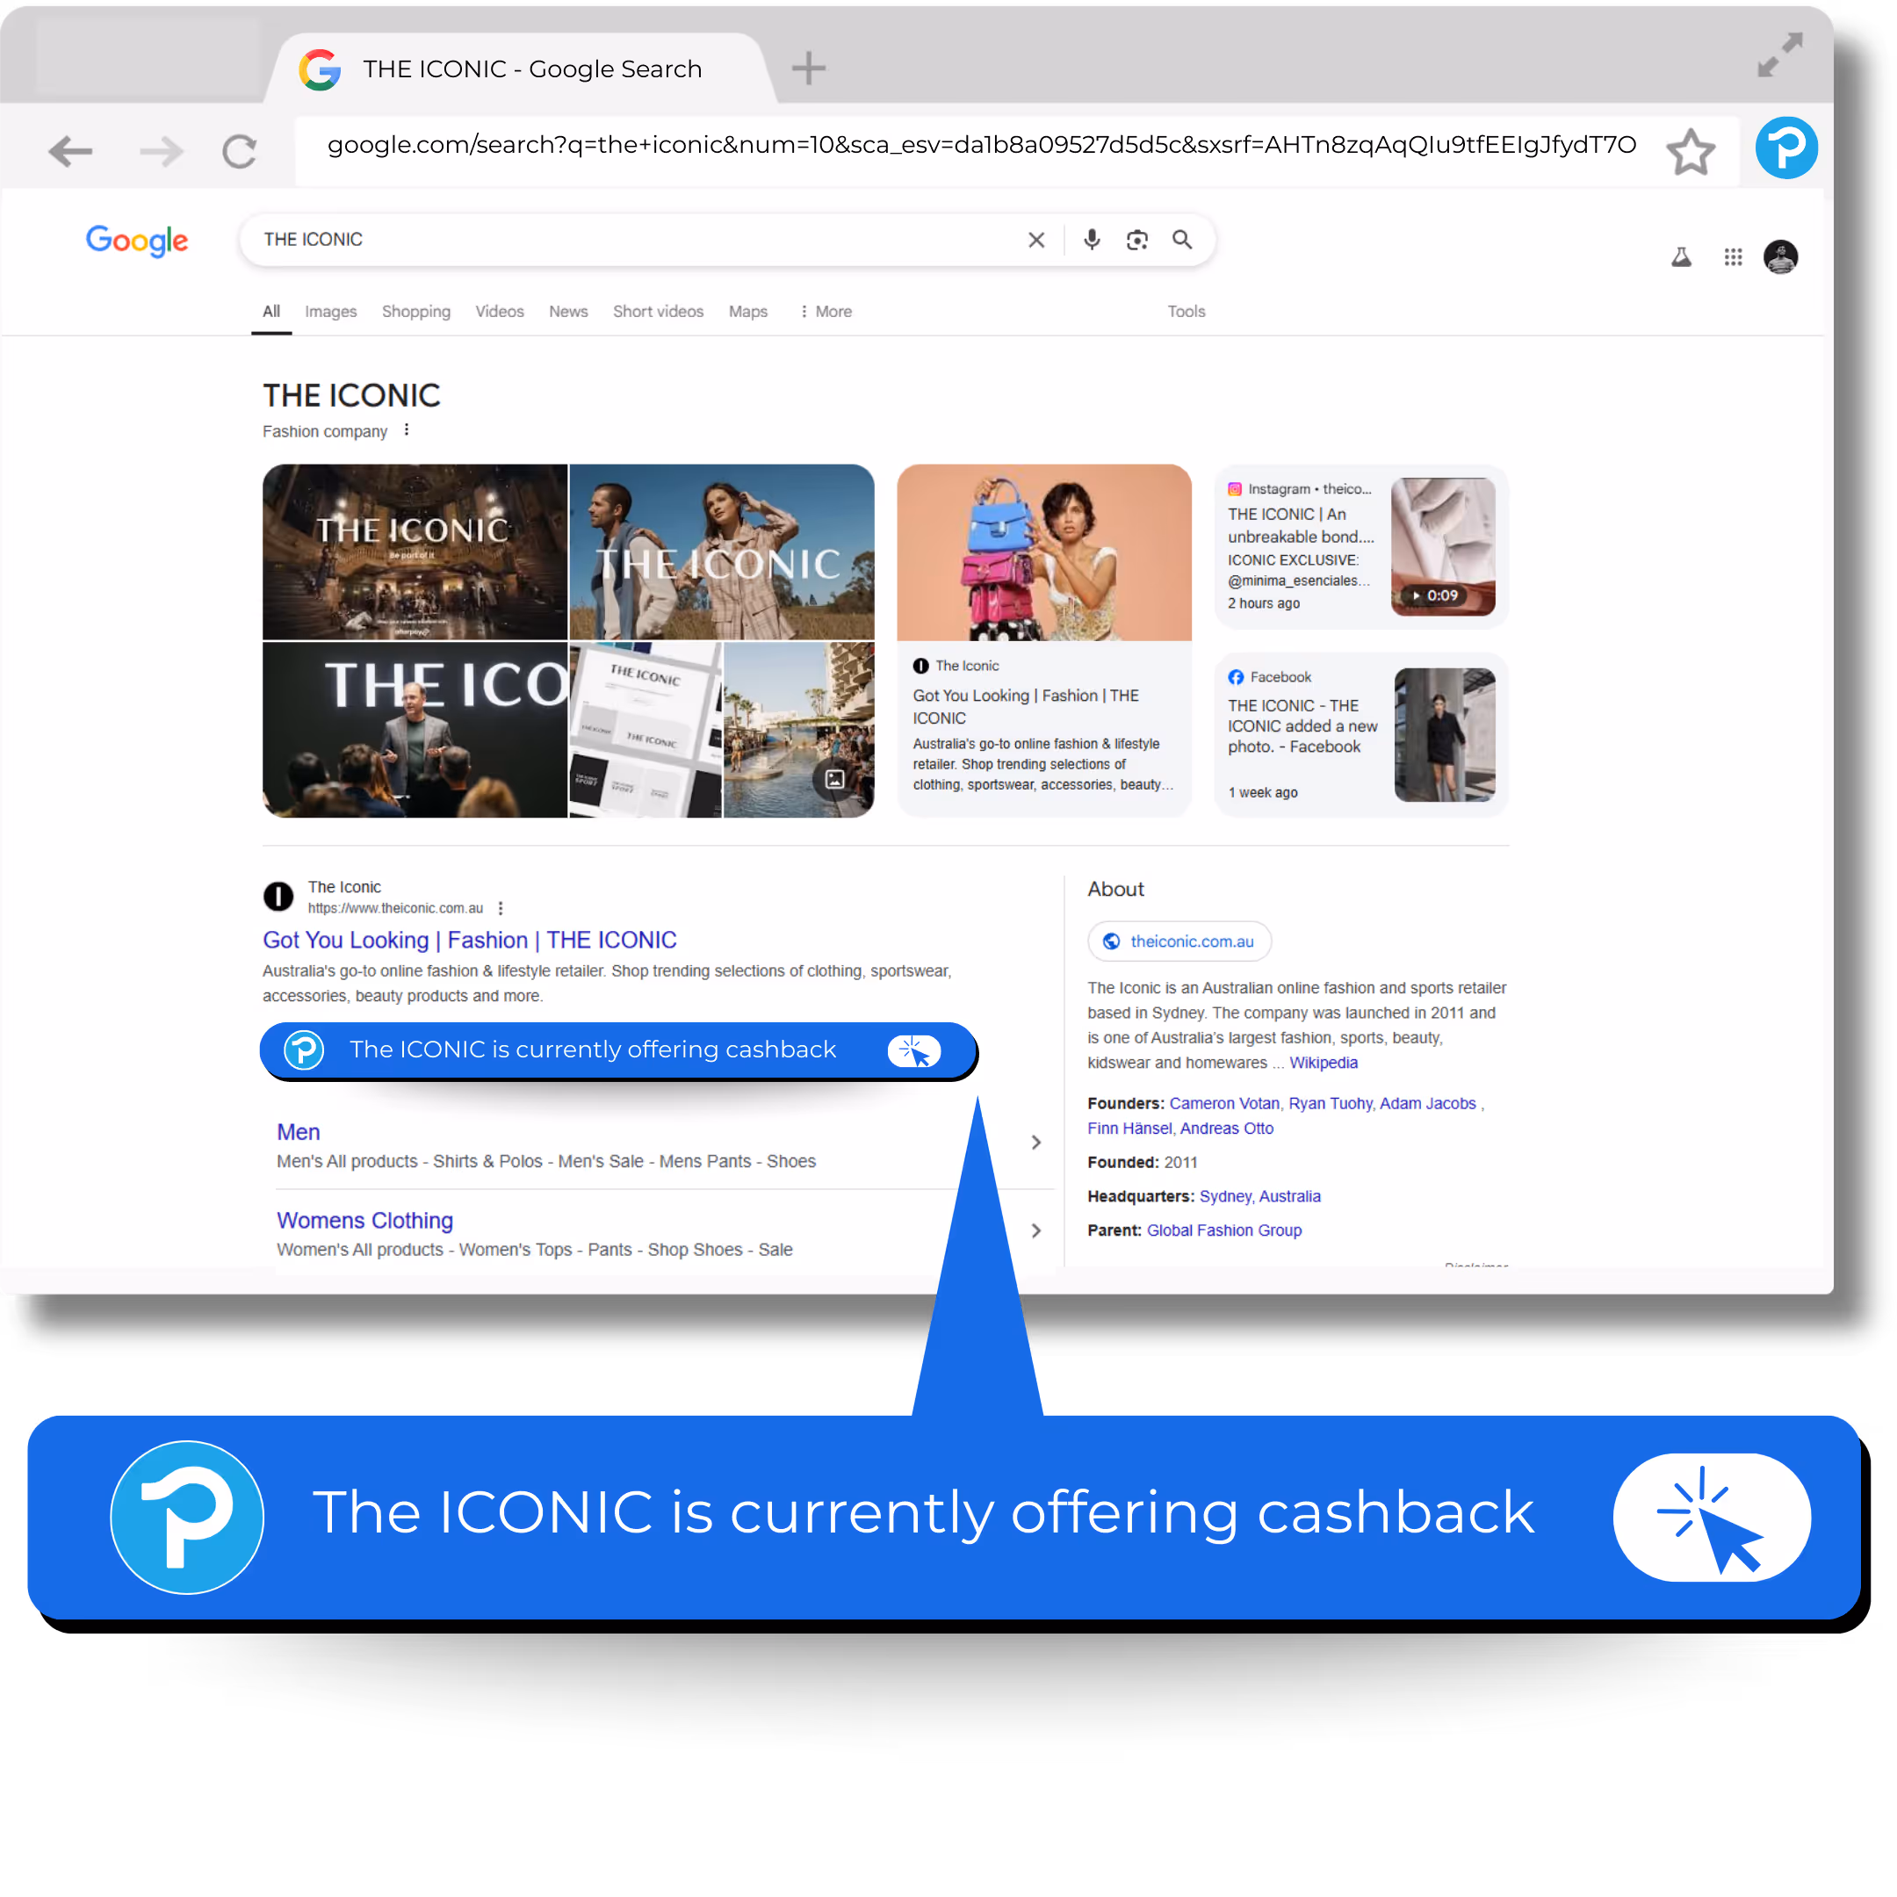Open the more images icon on beach photo
Image resolution: width=1897 pixels, height=1897 pixels.
tap(834, 779)
